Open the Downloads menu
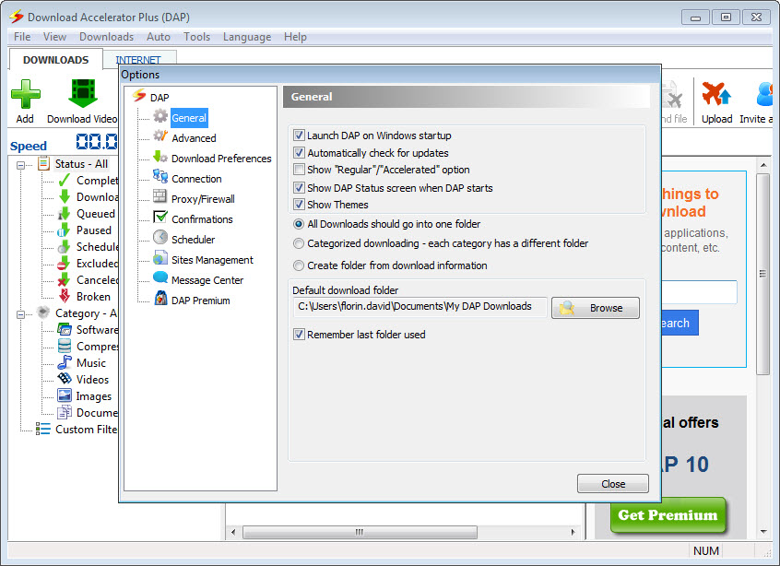Screen dimensions: 780x566 click(106, 37)
